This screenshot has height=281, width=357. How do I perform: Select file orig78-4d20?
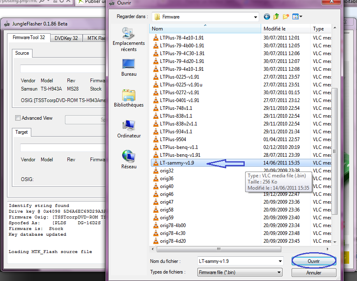point(173,241)
